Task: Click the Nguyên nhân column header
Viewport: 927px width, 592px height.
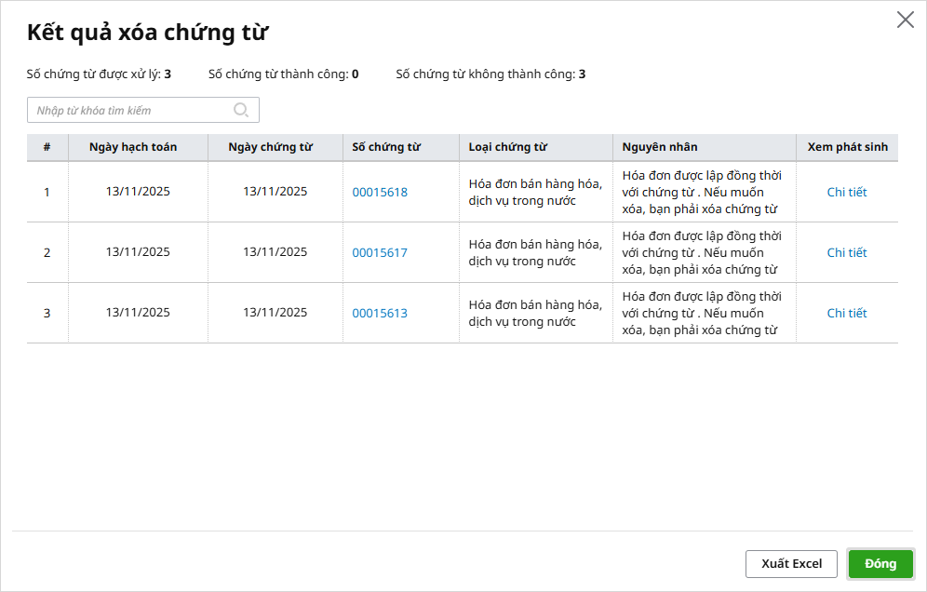Action: (x=659, y=147)
